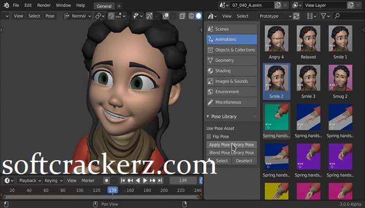Open the Help menu
Viewport: 365px width, 208px height.
click(x=80, y=5)
